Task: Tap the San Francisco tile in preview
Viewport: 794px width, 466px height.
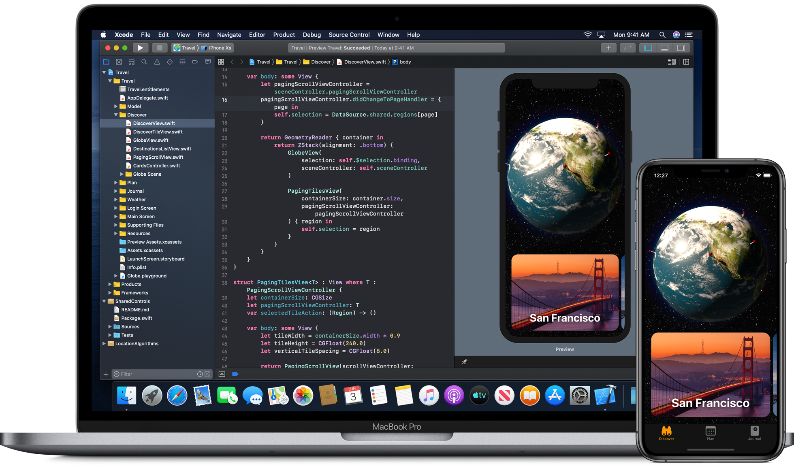Action: pyautogui.click(x=564, y=292)
